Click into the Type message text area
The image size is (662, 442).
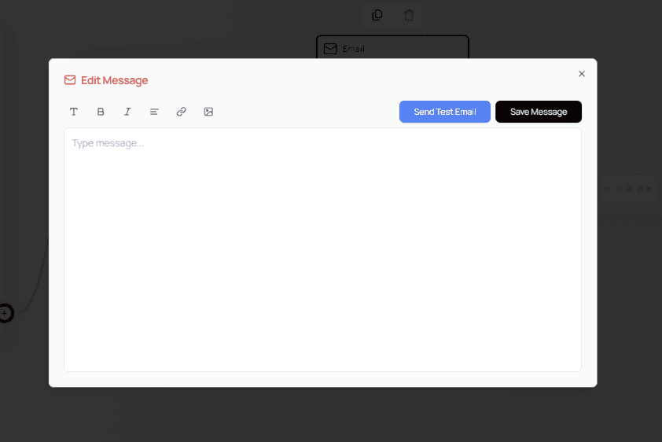tap(322, 250)
